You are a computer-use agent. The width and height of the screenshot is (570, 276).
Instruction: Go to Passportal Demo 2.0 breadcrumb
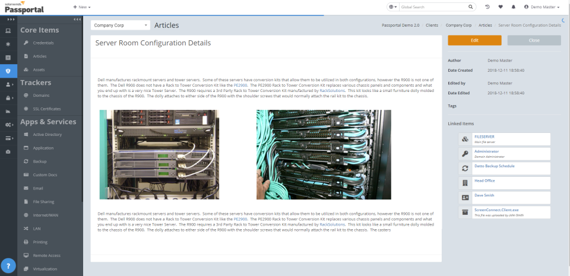point(400,26)
